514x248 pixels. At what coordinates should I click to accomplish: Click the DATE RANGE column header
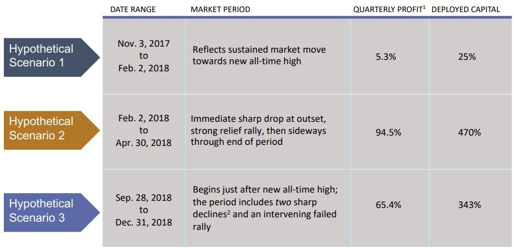point(133,9)
